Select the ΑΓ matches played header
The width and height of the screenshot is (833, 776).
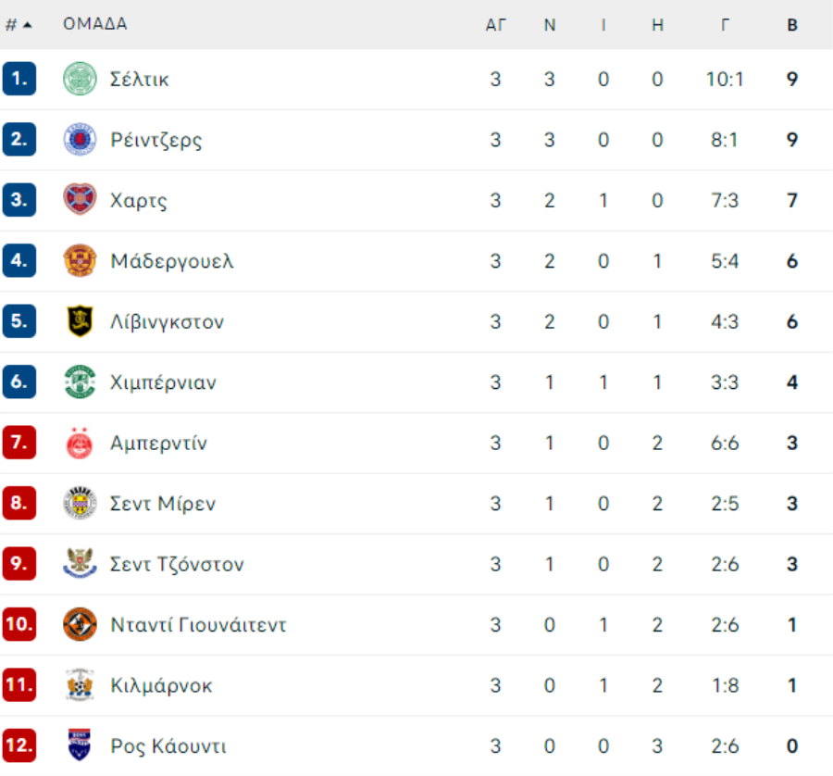(x=496, y=24)
